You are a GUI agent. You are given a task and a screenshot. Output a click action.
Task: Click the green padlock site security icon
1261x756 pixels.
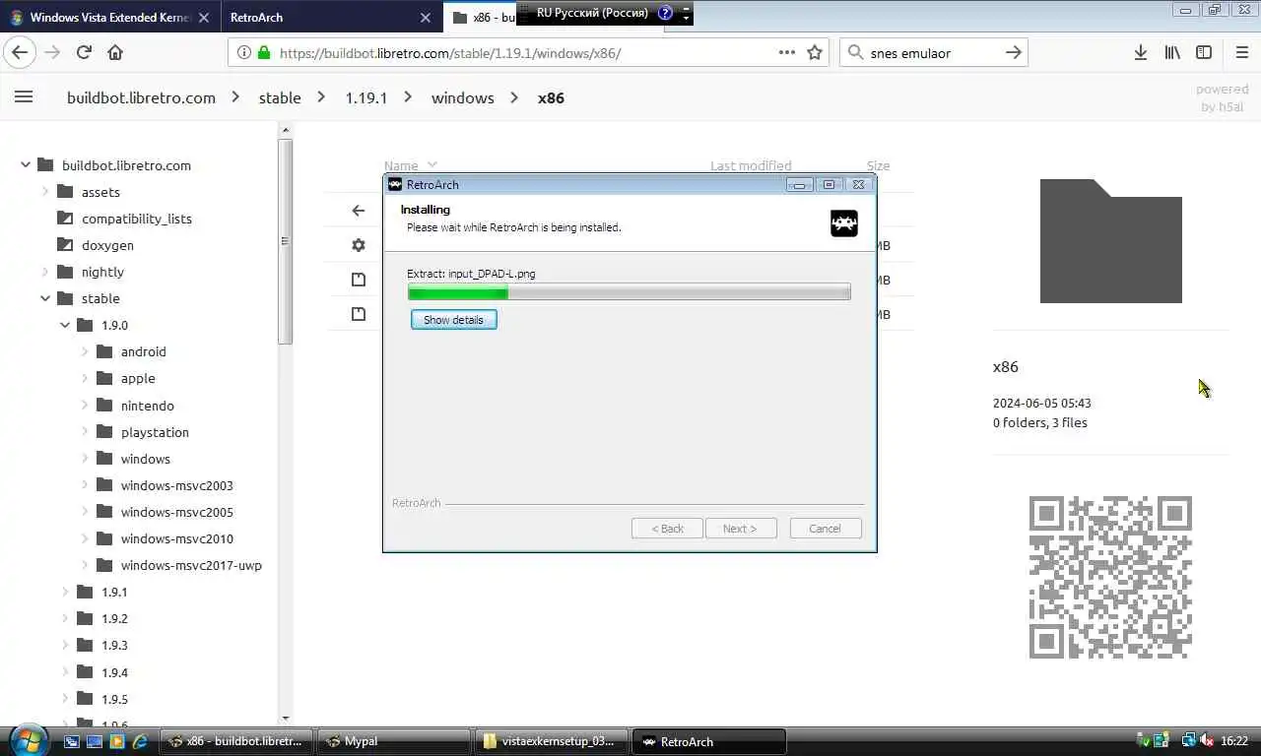tap(263, 53)
